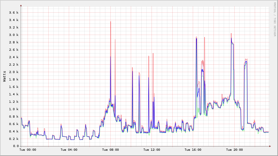Screen dimensions: 278x156
Task: Click the '0.2 k' y-axis label
Action: pyautogui.click(x=14, y=139)
